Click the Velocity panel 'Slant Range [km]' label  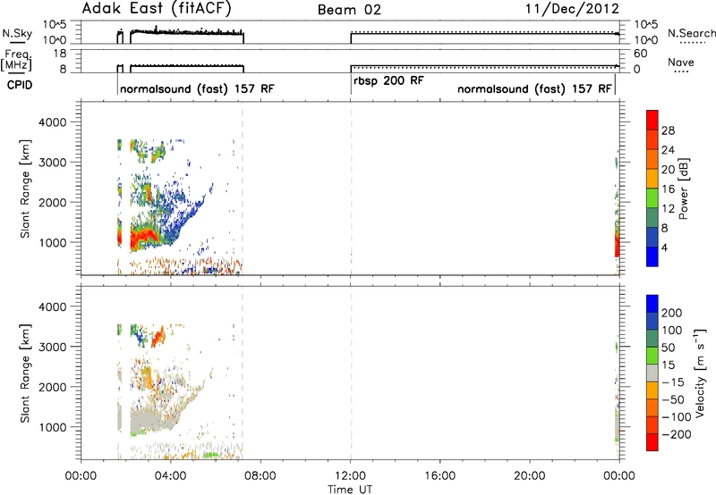coord(25,373)
